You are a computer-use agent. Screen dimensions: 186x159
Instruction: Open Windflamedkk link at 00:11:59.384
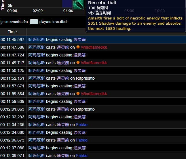click(x=94, y=94)
